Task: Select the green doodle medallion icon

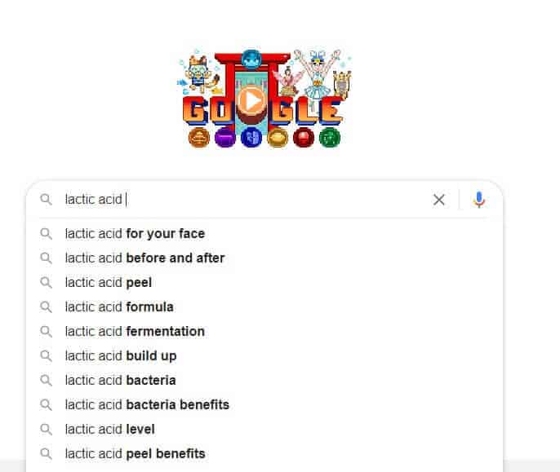Action: click(330, 137)
